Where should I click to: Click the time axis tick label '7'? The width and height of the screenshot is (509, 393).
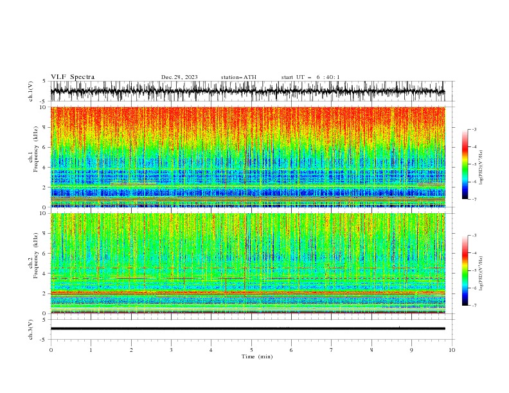pos(332,350)
